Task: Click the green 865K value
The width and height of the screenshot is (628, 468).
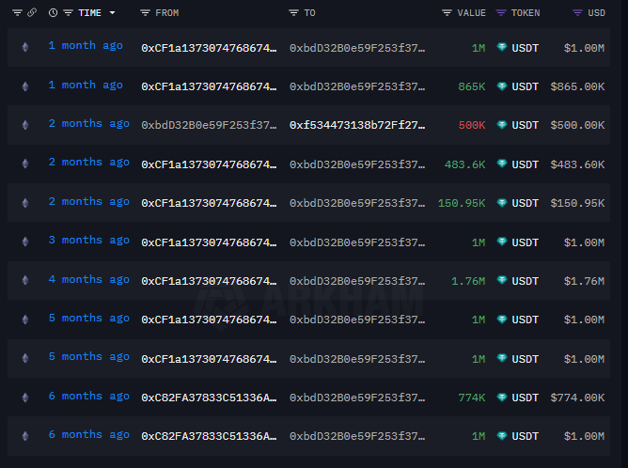Action: click(x=472, y=86)
